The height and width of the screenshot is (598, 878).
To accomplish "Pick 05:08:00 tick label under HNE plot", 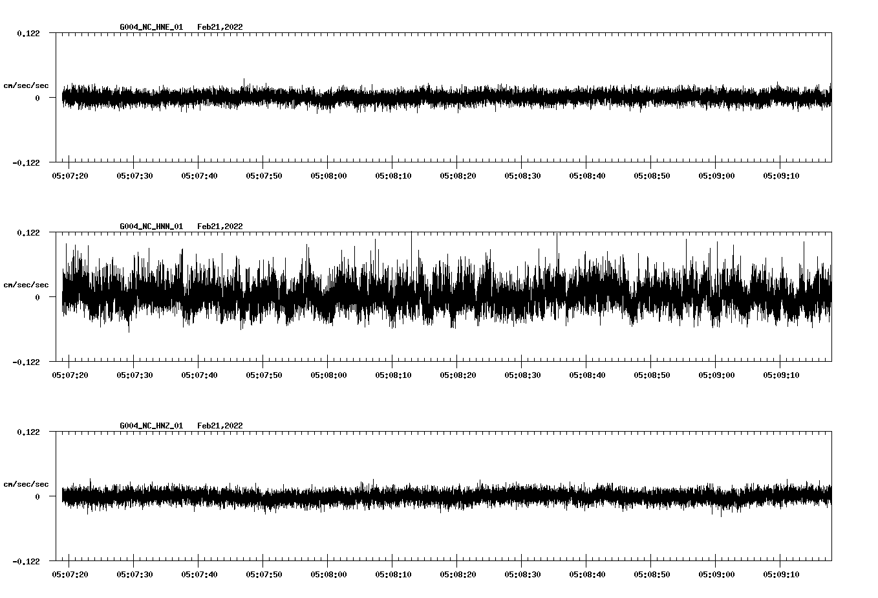I will pos(328,175).
